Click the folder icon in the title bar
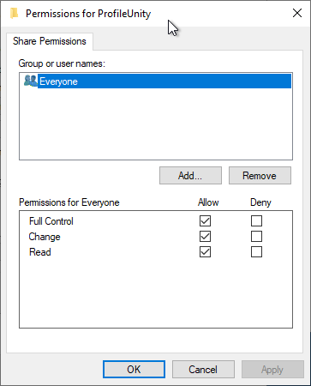 point(14,13)
